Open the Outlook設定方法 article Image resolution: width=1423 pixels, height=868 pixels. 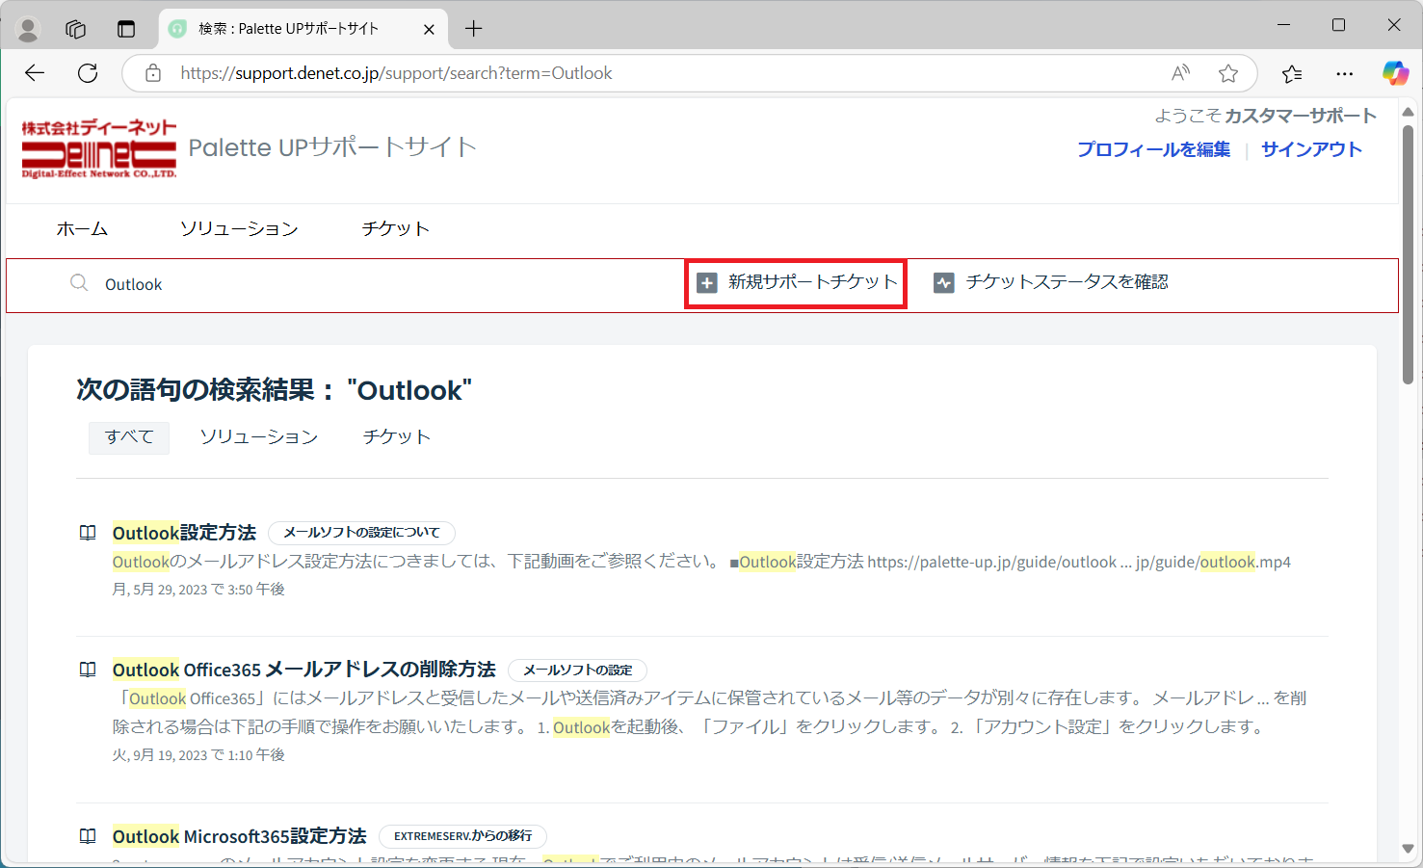(x=184, y=533)
